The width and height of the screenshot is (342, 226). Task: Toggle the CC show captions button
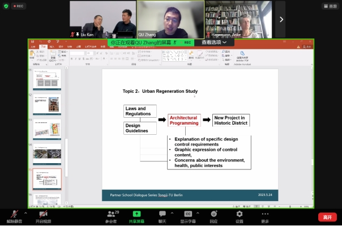point(188,214)
